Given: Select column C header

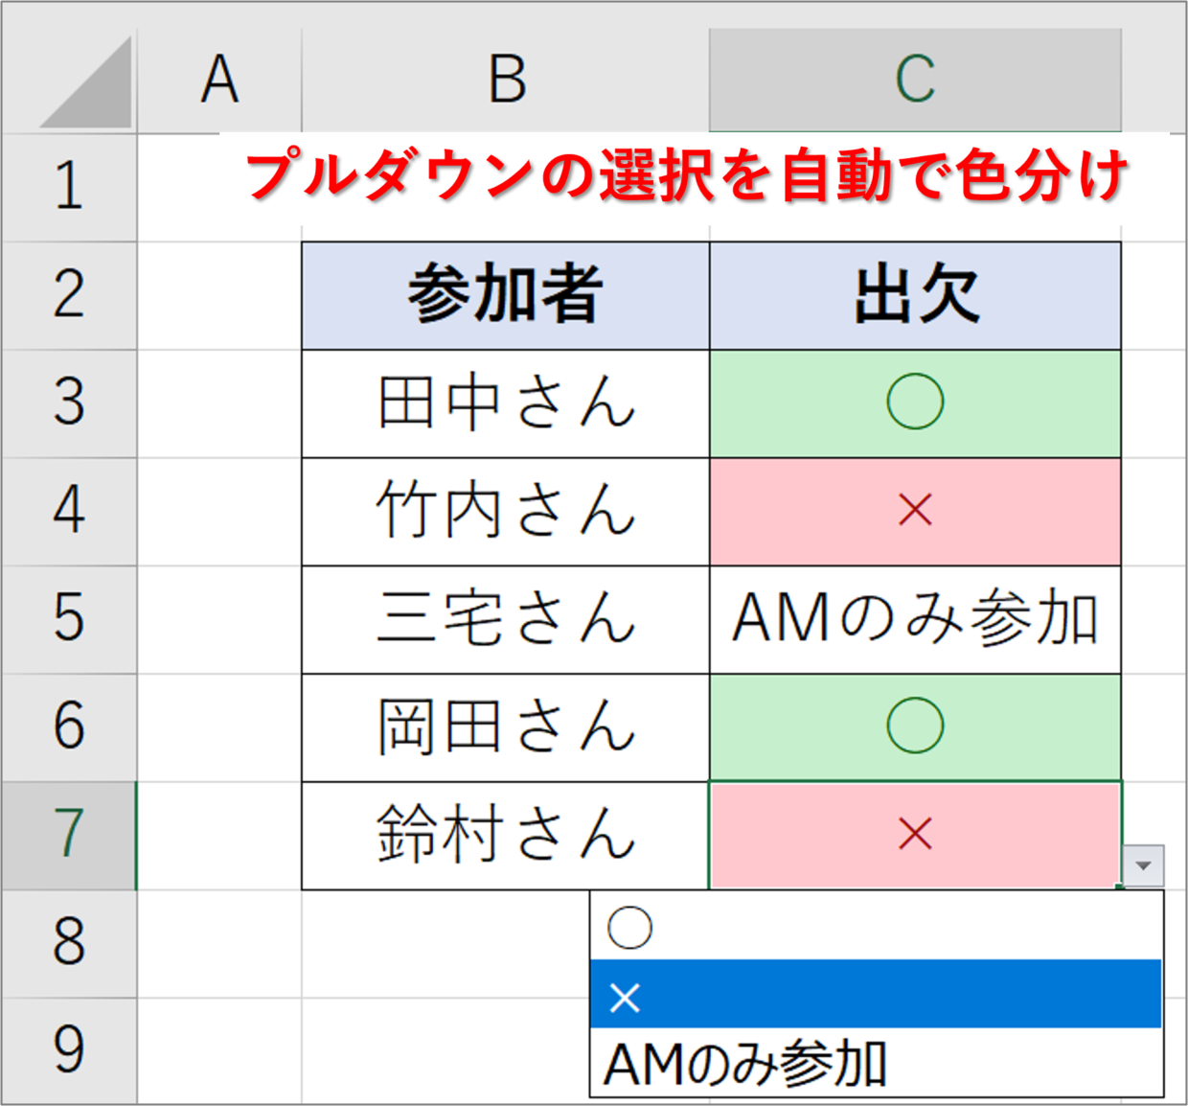Looking at the screenshot, I should click(x=916, y=81).
